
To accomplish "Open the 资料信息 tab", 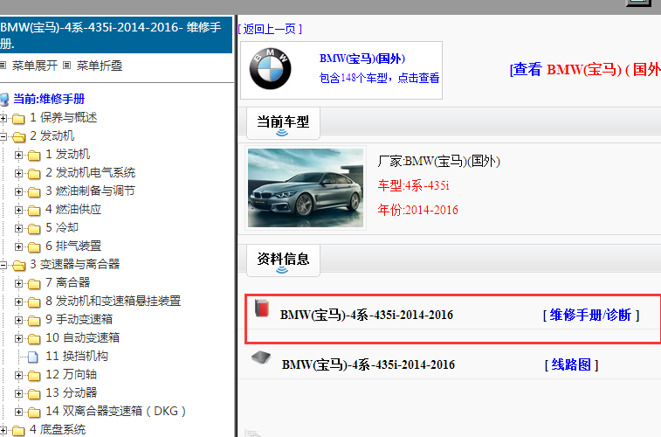I will click(x=283, y=260).
